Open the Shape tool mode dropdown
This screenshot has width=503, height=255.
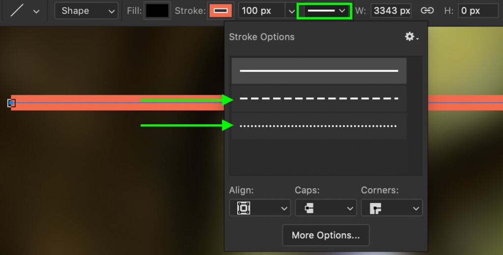pyautogui.click(x=86, y=11)
